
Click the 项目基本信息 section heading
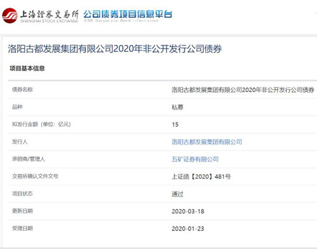[27, 68]
